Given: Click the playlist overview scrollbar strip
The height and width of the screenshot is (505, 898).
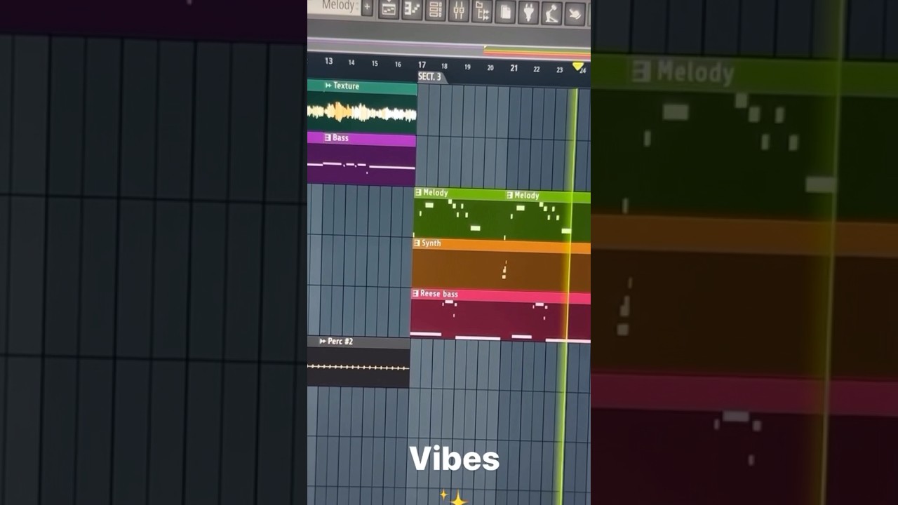Looking at the screenshot, I should (449, 49).
